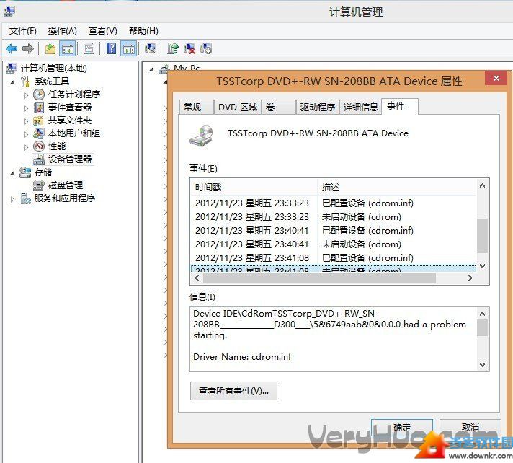Collapse the My Pc device node arrow
Viewport: 513px width, 463px height.
[151, 69]
